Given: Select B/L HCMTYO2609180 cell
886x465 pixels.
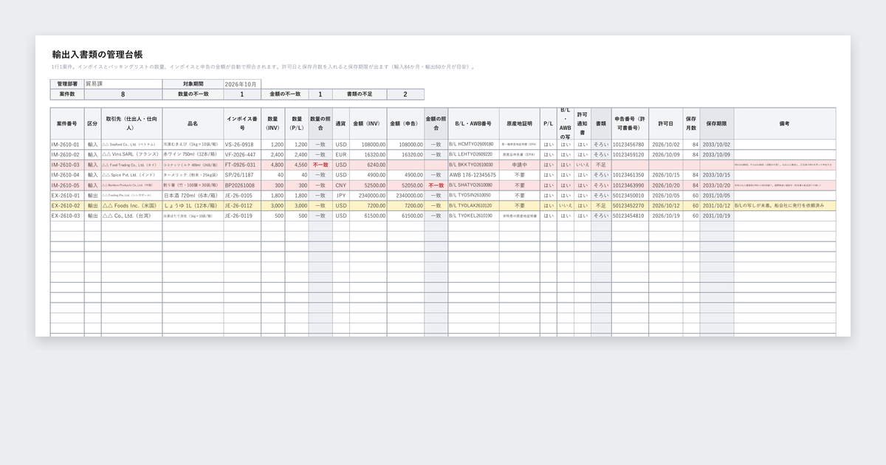Looking at the screenshot, I should tap(473, 145).
